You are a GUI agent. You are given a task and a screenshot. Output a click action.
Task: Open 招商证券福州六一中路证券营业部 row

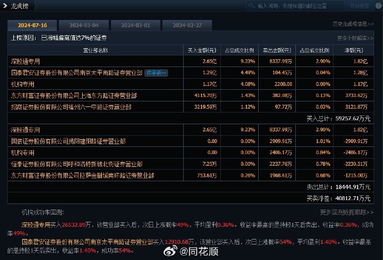(190, 107)
